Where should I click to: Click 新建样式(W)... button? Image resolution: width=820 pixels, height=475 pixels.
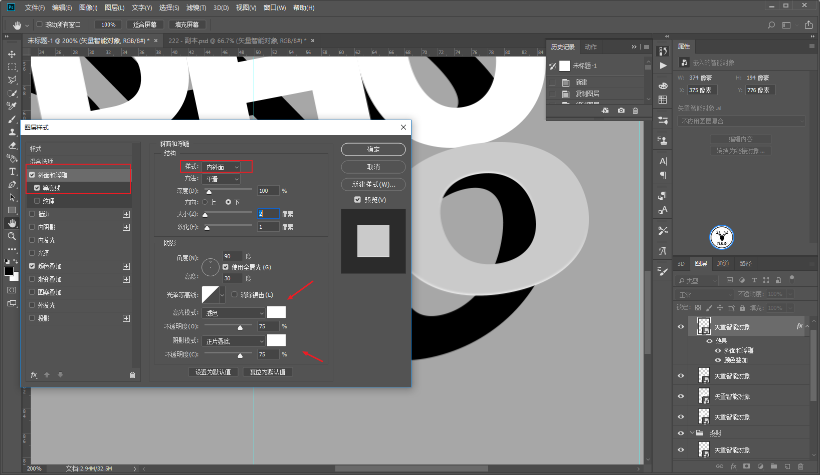373,185
